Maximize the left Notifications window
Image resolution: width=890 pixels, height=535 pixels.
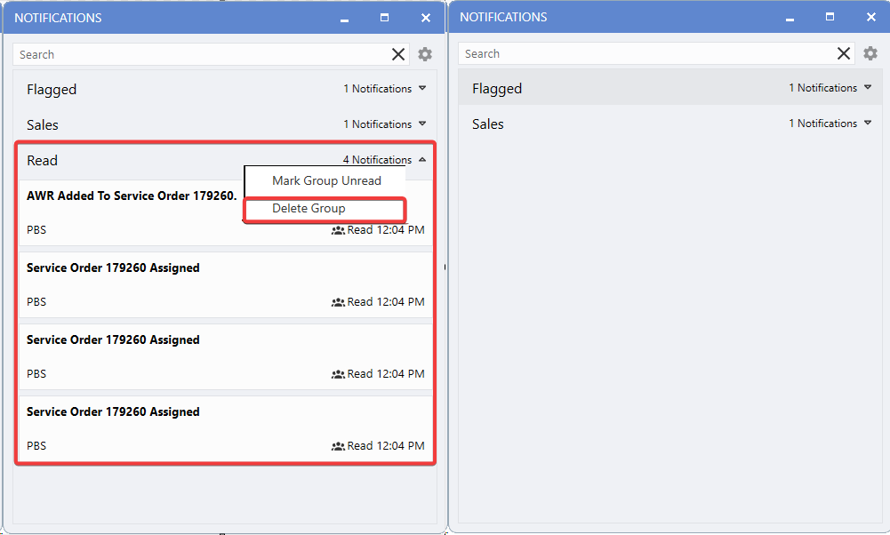(x=384, y=18)
